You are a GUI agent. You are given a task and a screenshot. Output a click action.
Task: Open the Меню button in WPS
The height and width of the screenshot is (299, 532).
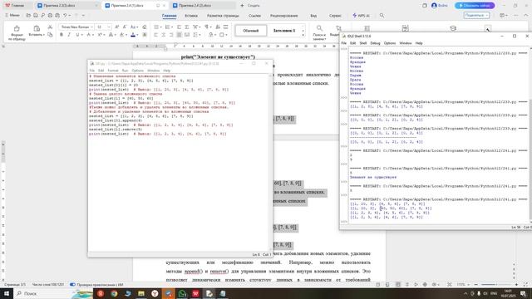pyautogui.click(x=12, y=15)
